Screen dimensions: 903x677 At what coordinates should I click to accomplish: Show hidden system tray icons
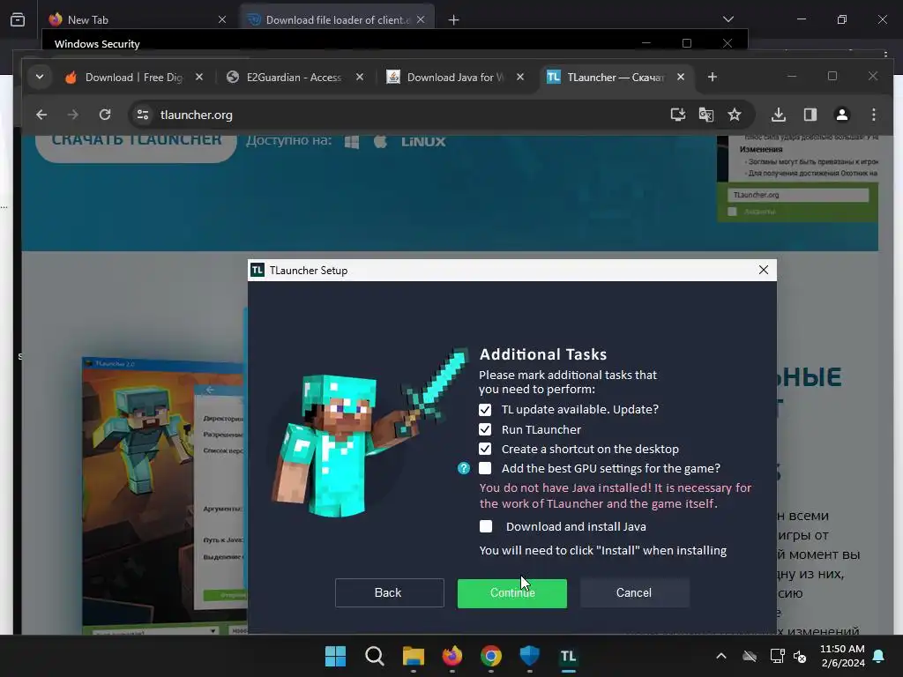(721, 656)
